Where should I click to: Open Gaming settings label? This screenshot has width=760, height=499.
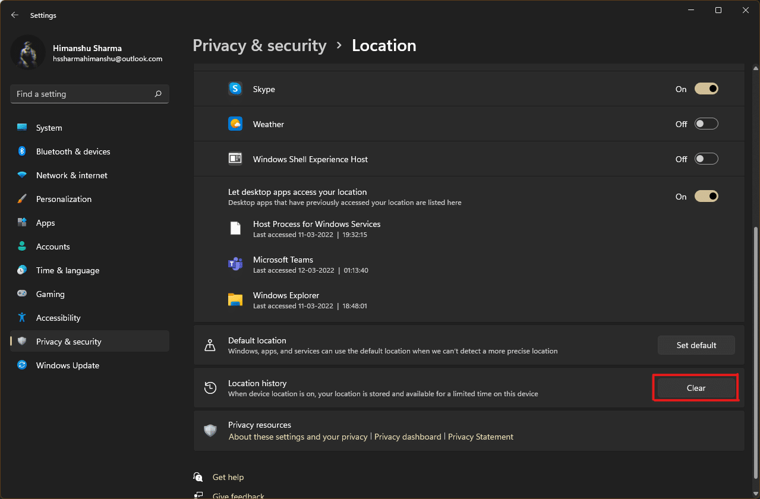[51, 294]
